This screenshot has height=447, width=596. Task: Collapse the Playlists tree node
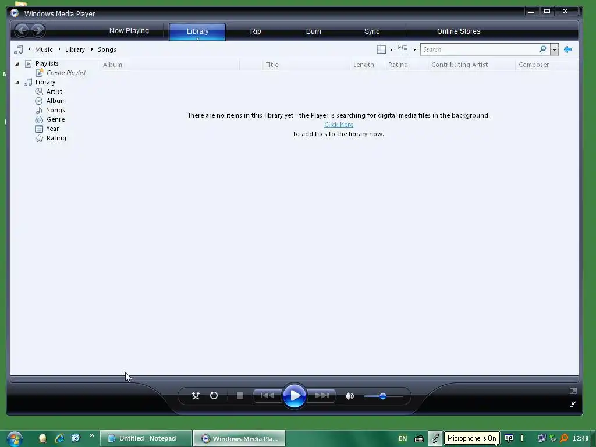click(x=17, y=64)
